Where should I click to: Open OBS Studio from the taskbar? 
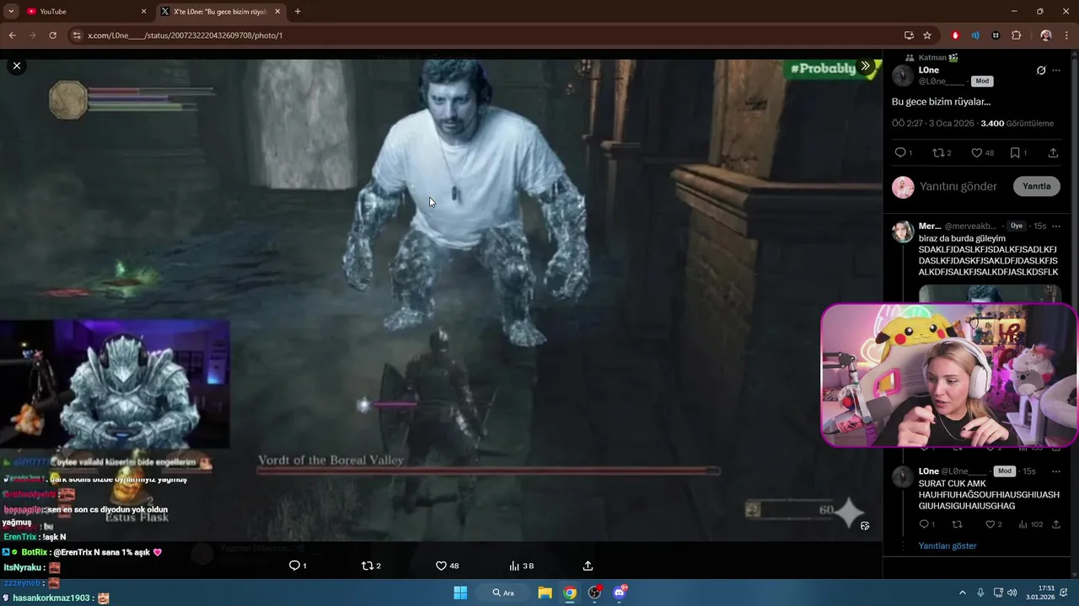[595, 593]
